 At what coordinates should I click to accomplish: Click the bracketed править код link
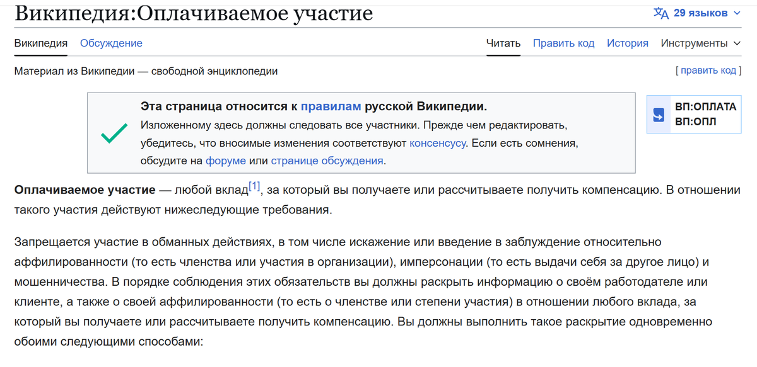point(708,71)
